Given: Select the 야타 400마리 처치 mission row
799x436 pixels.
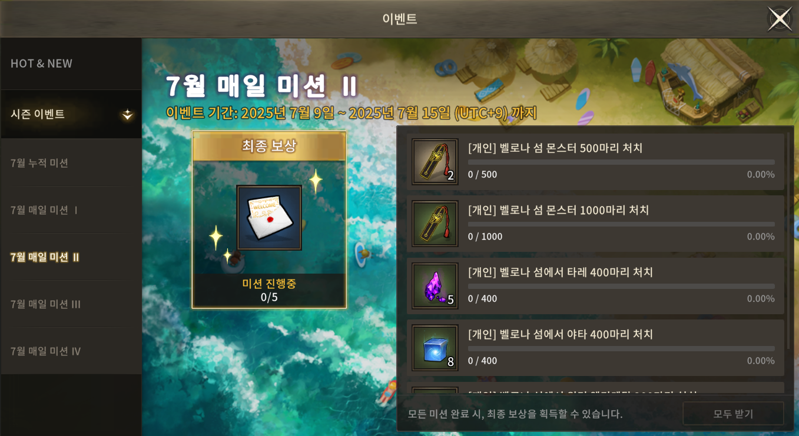Looking at the screenshot, I should click(595, 348).
